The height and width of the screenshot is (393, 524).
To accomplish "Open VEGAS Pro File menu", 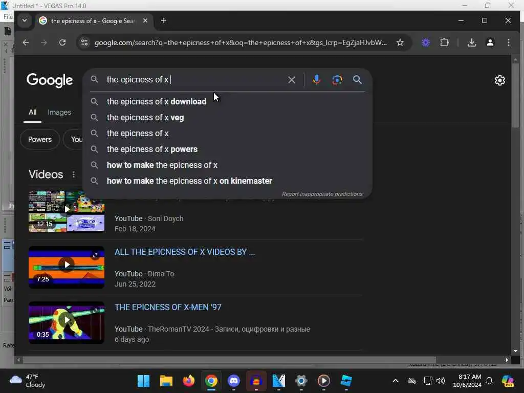I will click(x=8, y=17).
